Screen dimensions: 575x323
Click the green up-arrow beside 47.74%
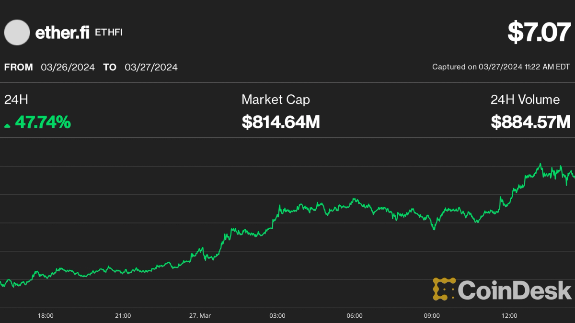(x=7, y=126)
